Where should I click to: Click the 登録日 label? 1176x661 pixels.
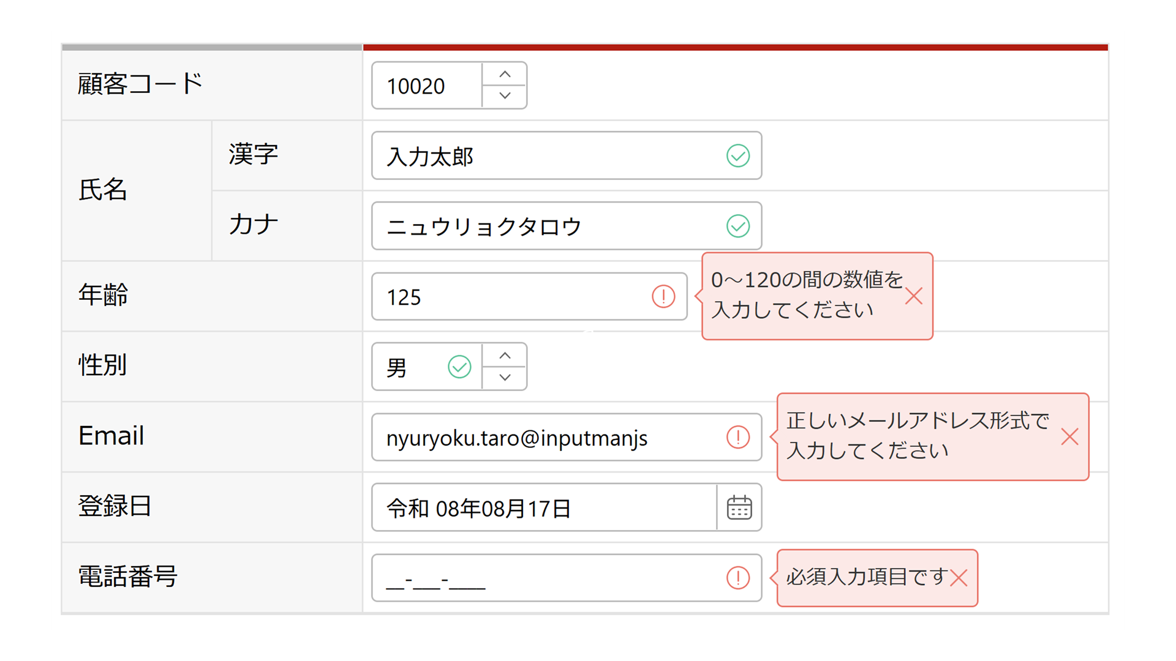[x=115, y=506]
